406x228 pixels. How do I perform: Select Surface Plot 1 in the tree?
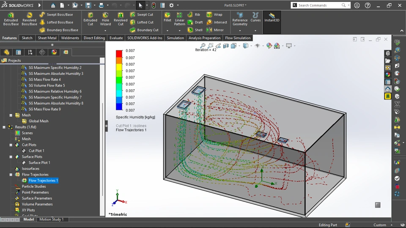[39, 162]
